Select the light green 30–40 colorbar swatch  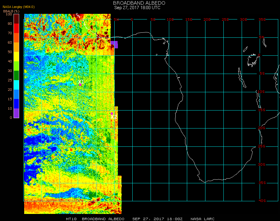(17, 66)
